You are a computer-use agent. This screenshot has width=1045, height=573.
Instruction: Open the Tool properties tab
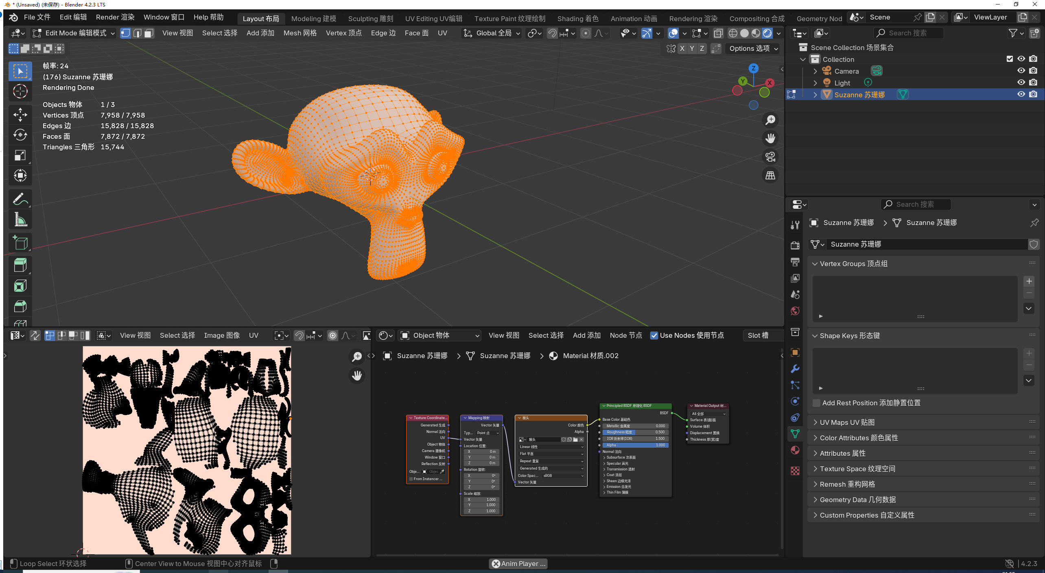click(795, 225)
